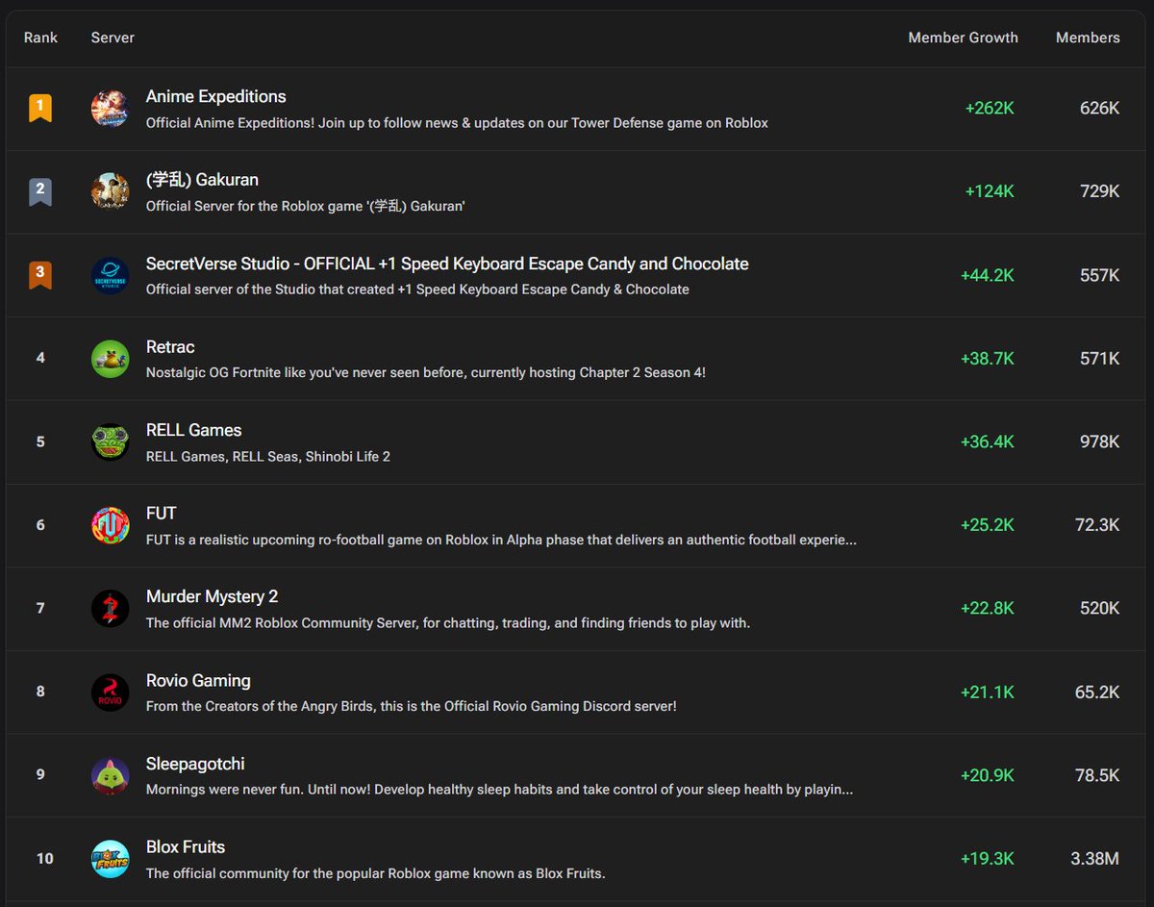The image size is (1154, 907).
Task: Click the 3.38M members count
Action: click(1095, 859)
